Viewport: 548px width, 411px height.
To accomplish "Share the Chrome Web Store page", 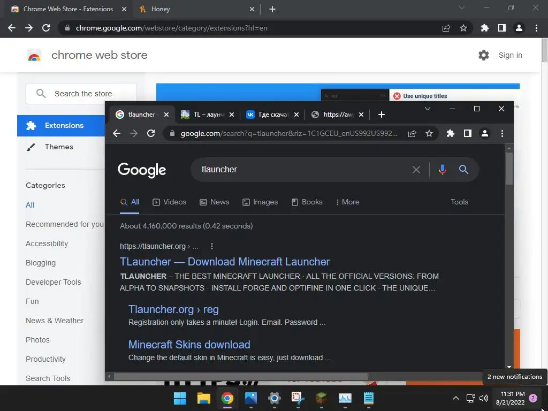I will [446, 28].
